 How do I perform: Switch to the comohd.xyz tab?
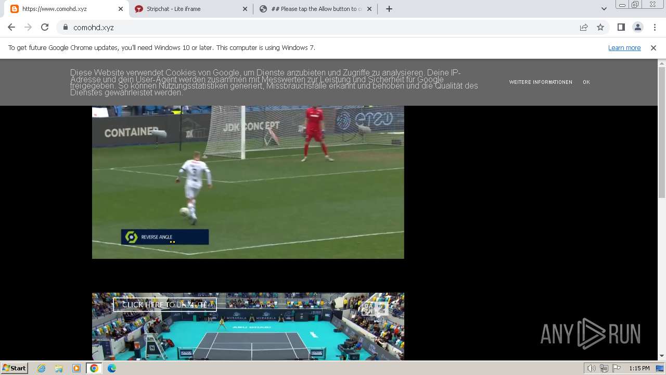point(67,9)
